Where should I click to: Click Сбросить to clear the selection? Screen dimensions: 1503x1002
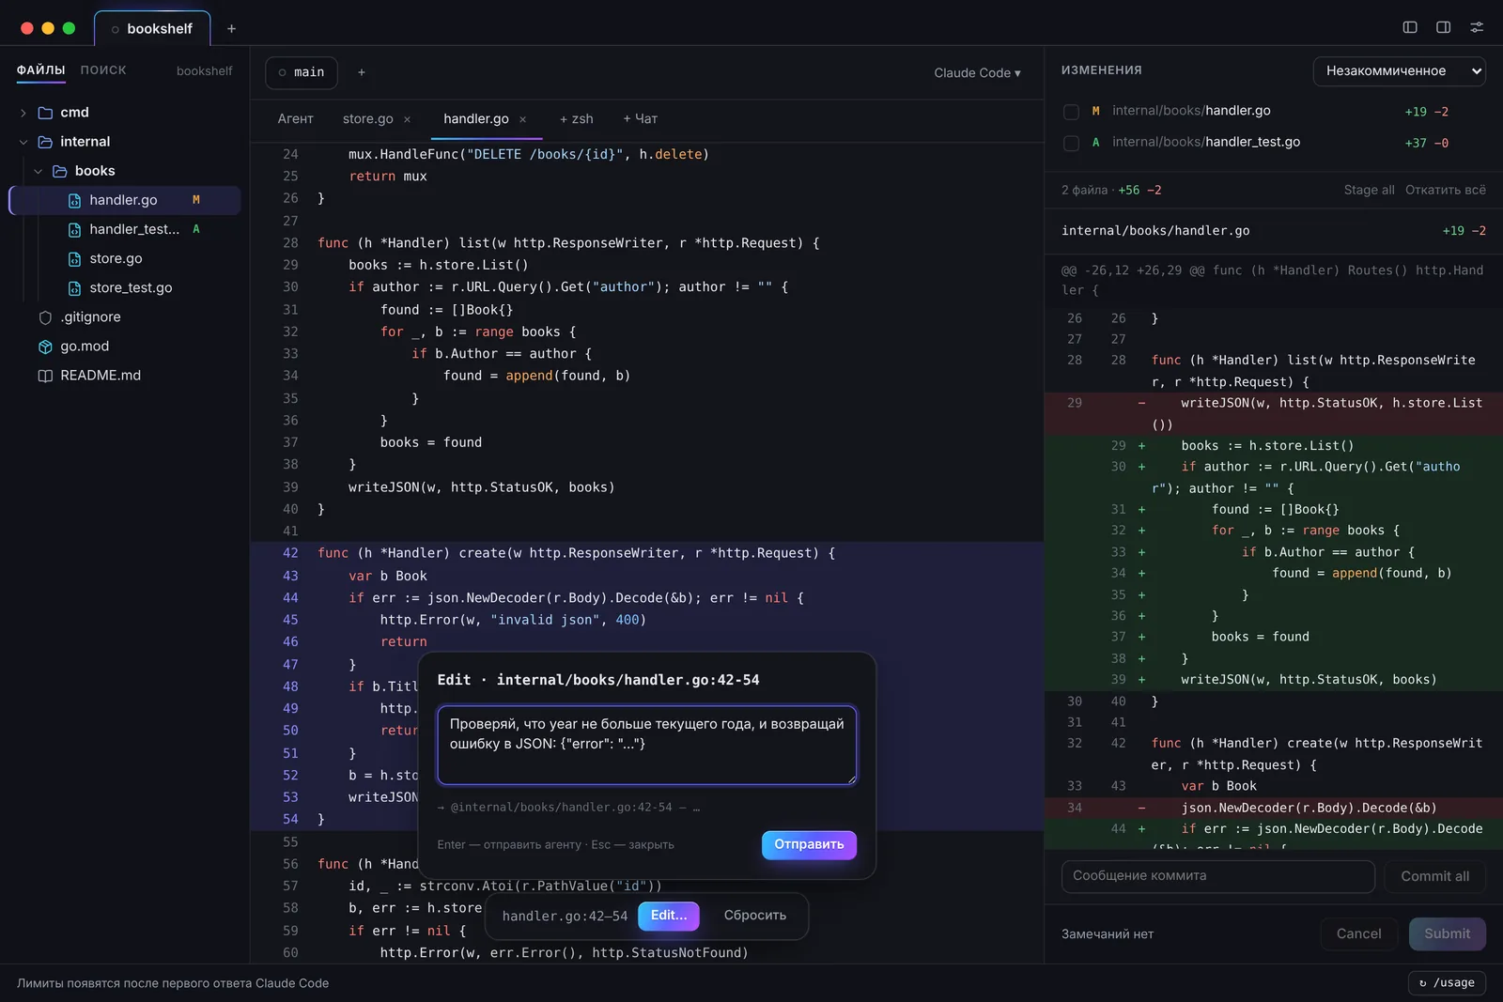click(x=755, y=916)
